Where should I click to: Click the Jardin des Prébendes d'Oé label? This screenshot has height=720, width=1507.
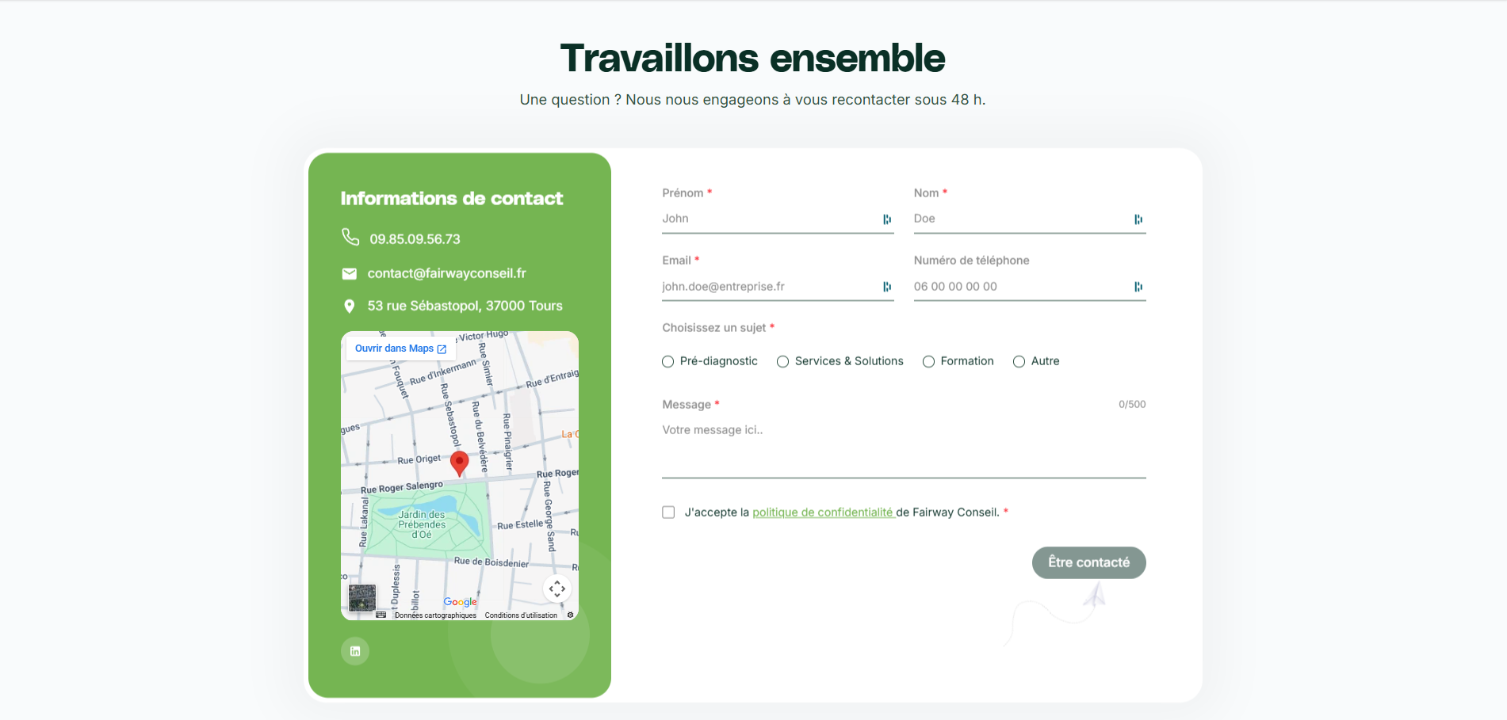click(x=422, y=524)
